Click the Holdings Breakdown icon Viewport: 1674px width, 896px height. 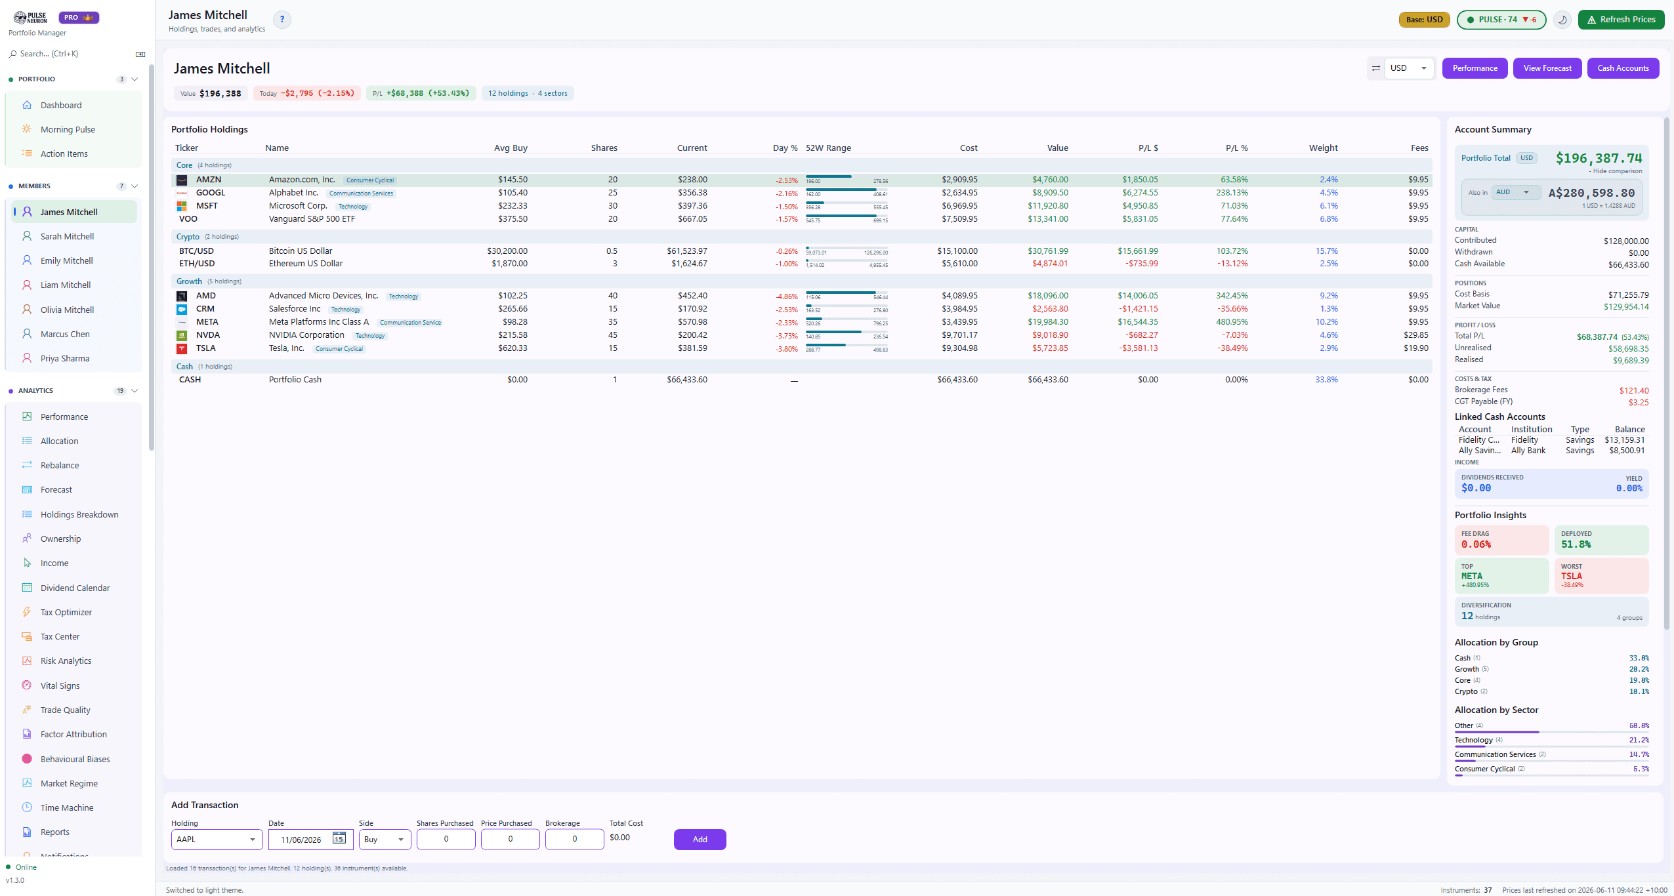[x=27, y=514]
